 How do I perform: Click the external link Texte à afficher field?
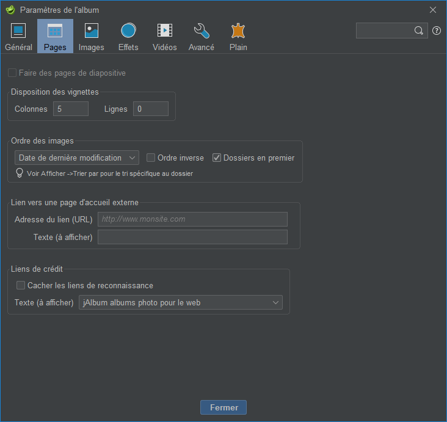[x=192, y=237]
